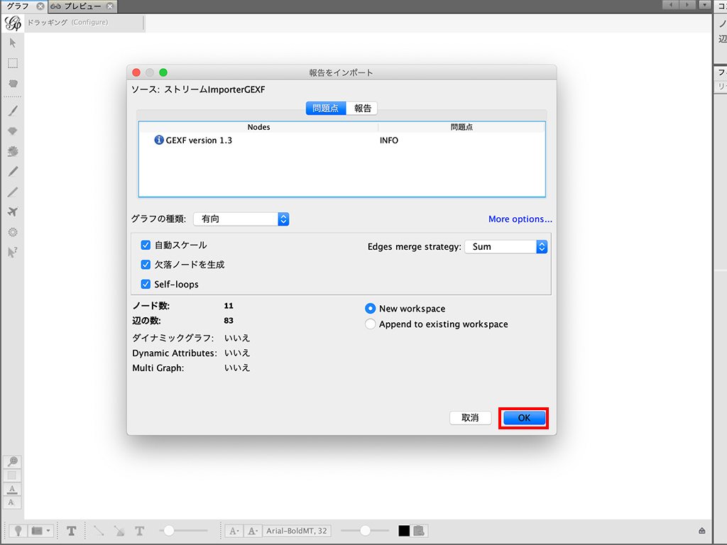Select Append to existing workspace option

click(370, 324)
